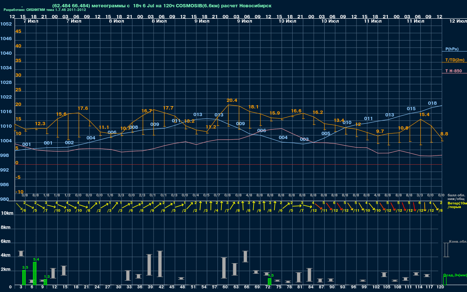Image resolution: width=467 pixels, height=292 pixels.
Task: Click the 15.6 temperature label
Action: [x=61, y=114]
